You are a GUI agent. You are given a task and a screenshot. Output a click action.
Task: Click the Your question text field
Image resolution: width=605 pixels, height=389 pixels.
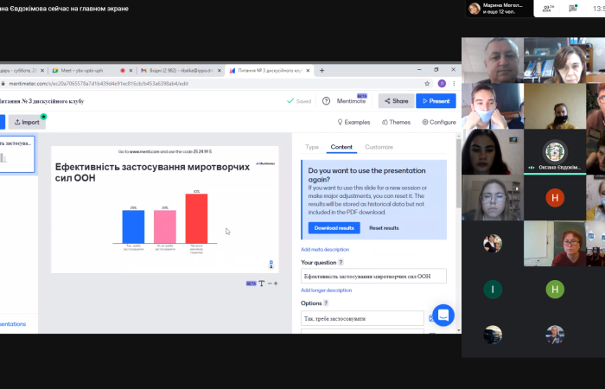pos(373,277)
